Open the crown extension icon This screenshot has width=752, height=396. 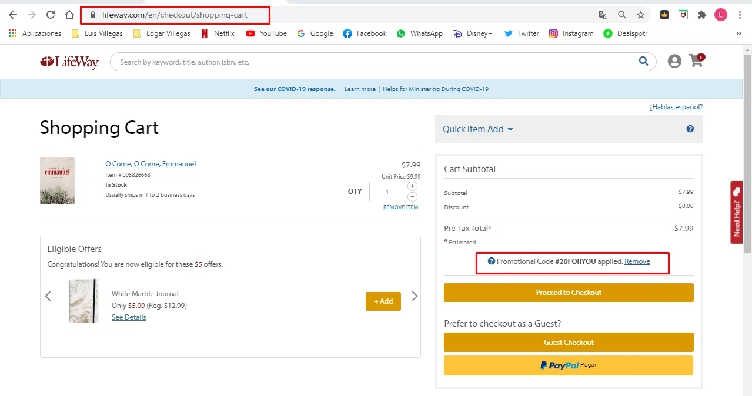coord(664,15)
